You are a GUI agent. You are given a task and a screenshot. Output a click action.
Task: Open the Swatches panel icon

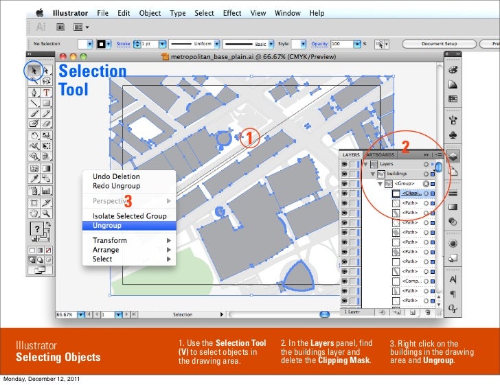[453, 99]
